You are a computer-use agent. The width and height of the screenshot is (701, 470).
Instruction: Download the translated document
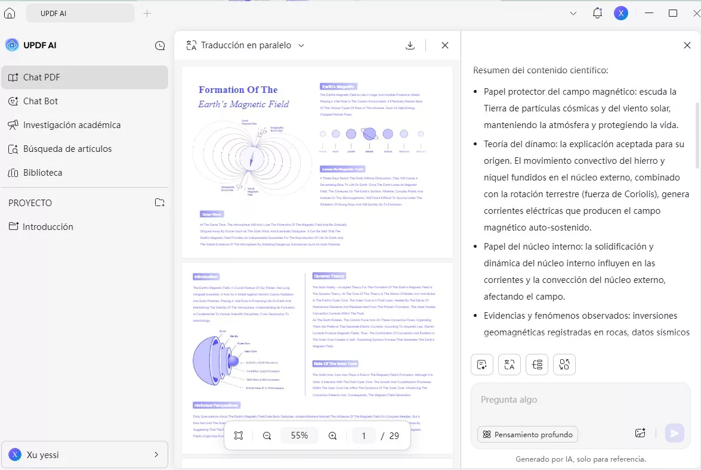coord(410,45)
